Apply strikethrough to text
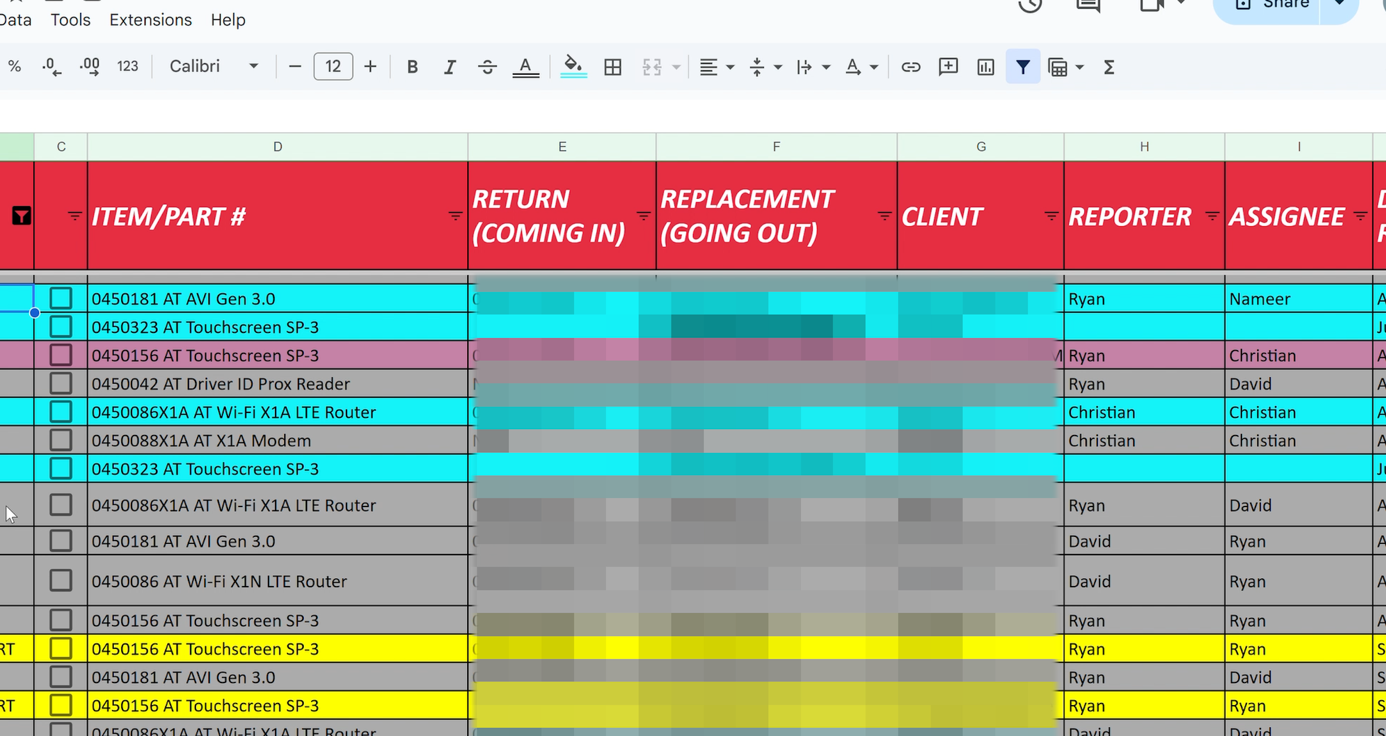The width and height of the screenshot is (1386, 736). pos(487,67)
